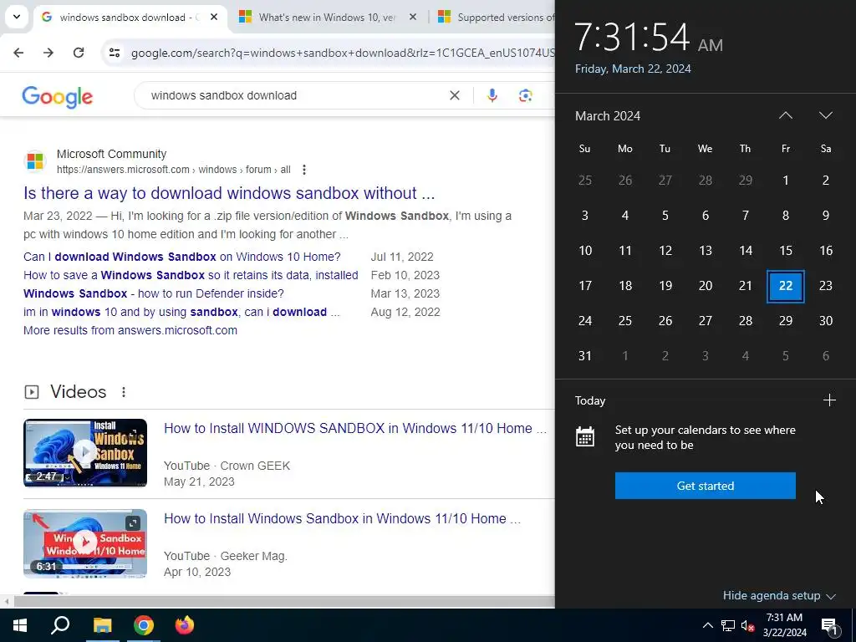Viewport: 856px width, 642px height.
Task: Launch Firefox from taskbar
Action: (185, 625)
